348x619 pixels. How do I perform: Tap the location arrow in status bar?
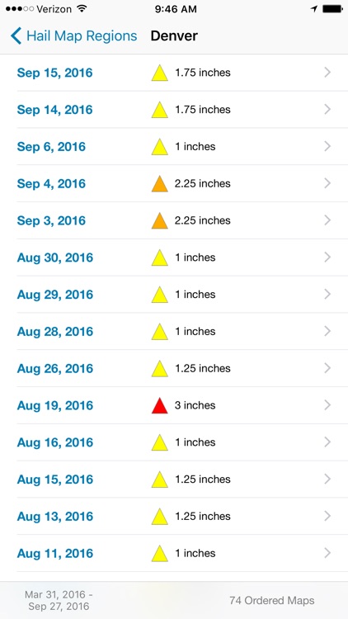pos(314,9)
